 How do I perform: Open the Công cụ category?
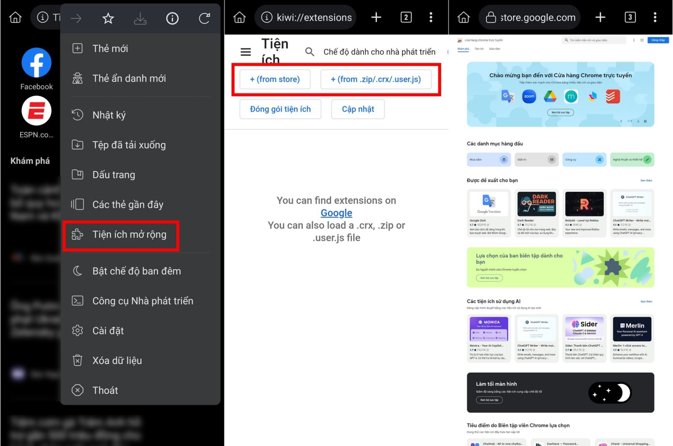(584, 159)
